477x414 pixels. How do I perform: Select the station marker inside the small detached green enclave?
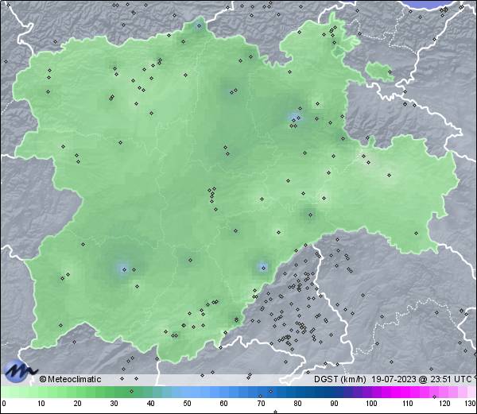[x=390, y=72]
